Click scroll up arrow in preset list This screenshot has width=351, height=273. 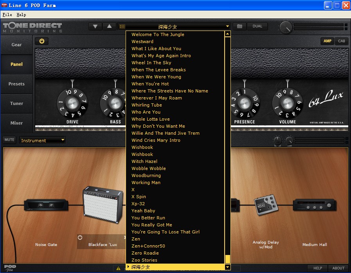227,34
